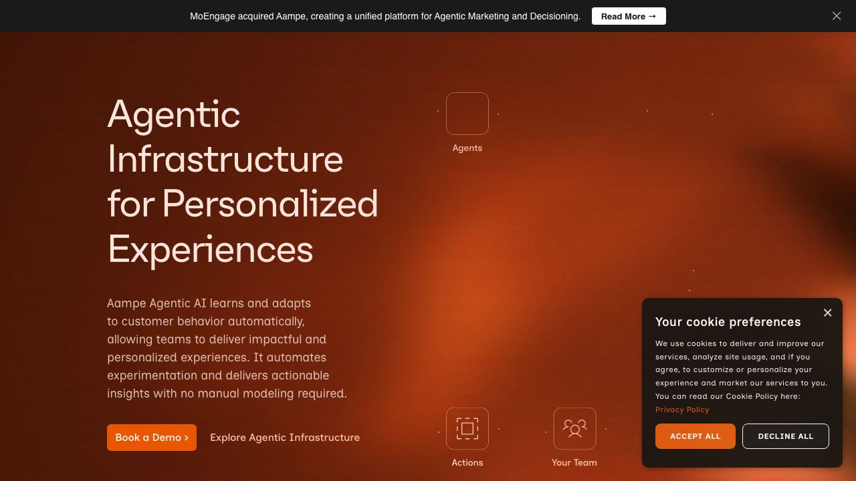Click the Your cookie preferences heading
856x481 pixels.
[x=728, y=322]
